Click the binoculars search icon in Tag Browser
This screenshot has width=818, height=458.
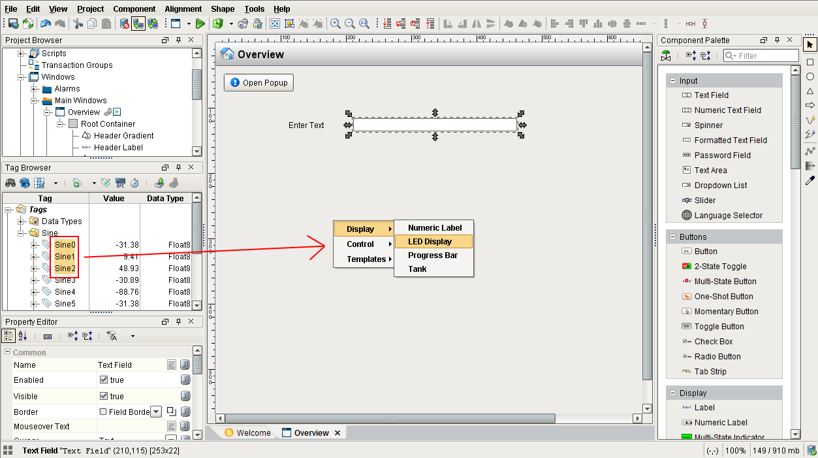(10, 183)
